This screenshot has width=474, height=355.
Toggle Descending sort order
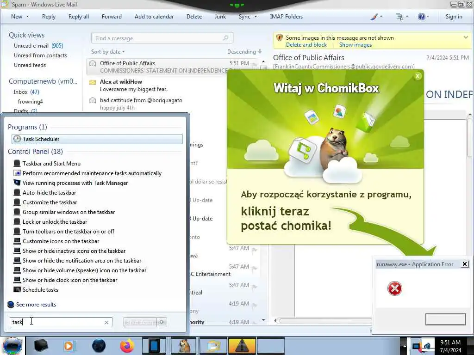244,52
